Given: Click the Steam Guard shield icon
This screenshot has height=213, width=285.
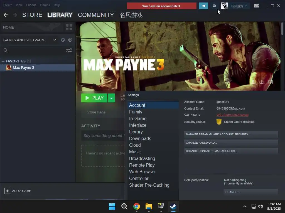Looking at the screenshot, I should 219,122.
